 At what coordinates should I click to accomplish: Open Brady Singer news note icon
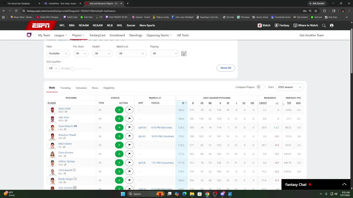point(75,179)
